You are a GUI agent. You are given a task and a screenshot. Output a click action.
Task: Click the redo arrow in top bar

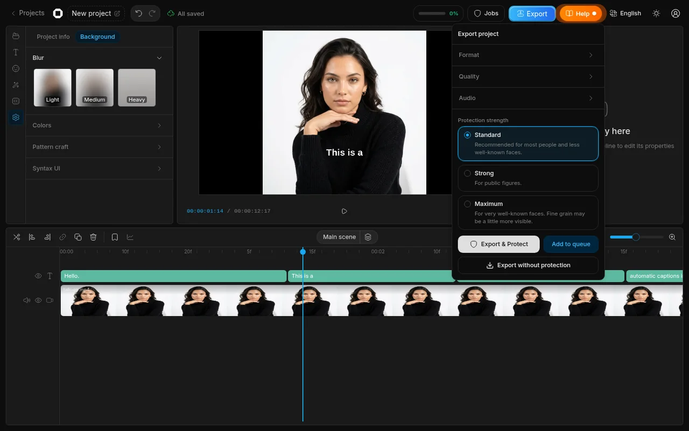(x=152, y=13)
